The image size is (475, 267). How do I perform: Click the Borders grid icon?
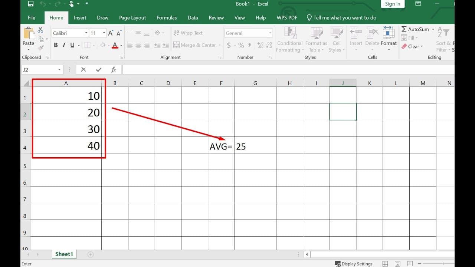click(87, 45)
